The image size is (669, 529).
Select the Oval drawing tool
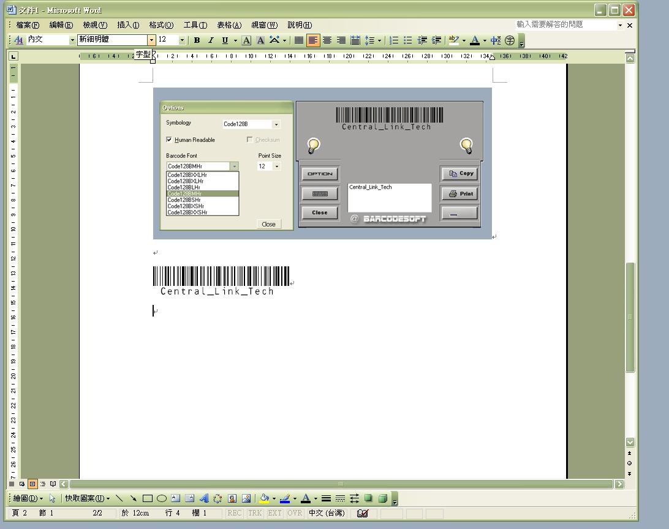161,498
